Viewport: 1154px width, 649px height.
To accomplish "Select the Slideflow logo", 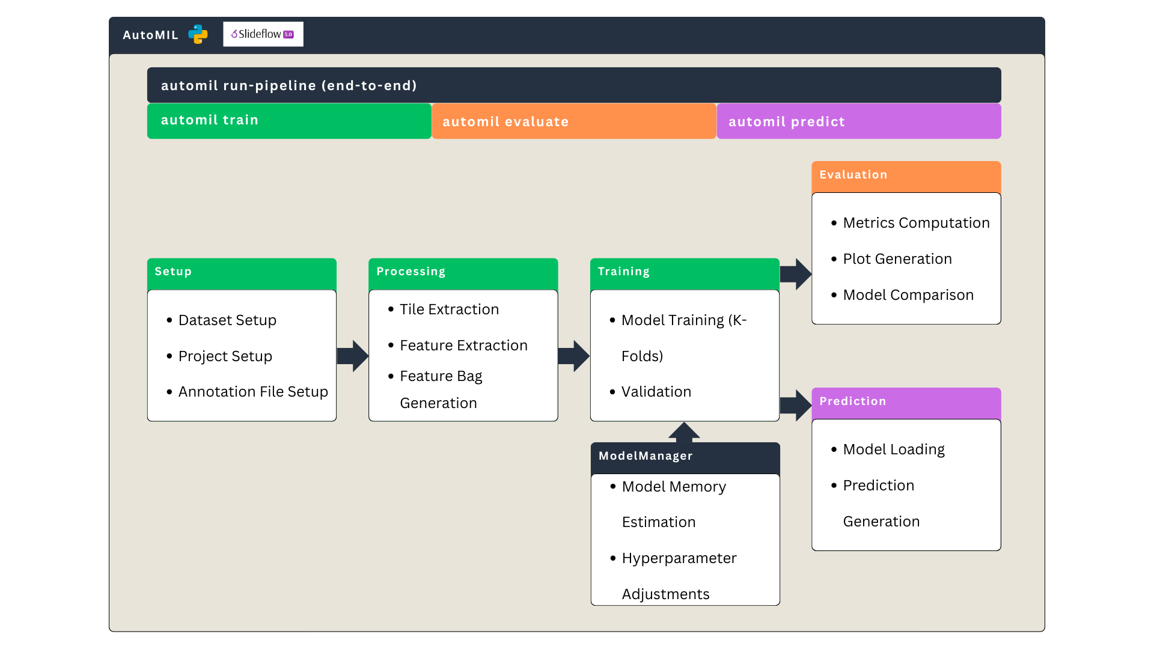I will point(263,34).
